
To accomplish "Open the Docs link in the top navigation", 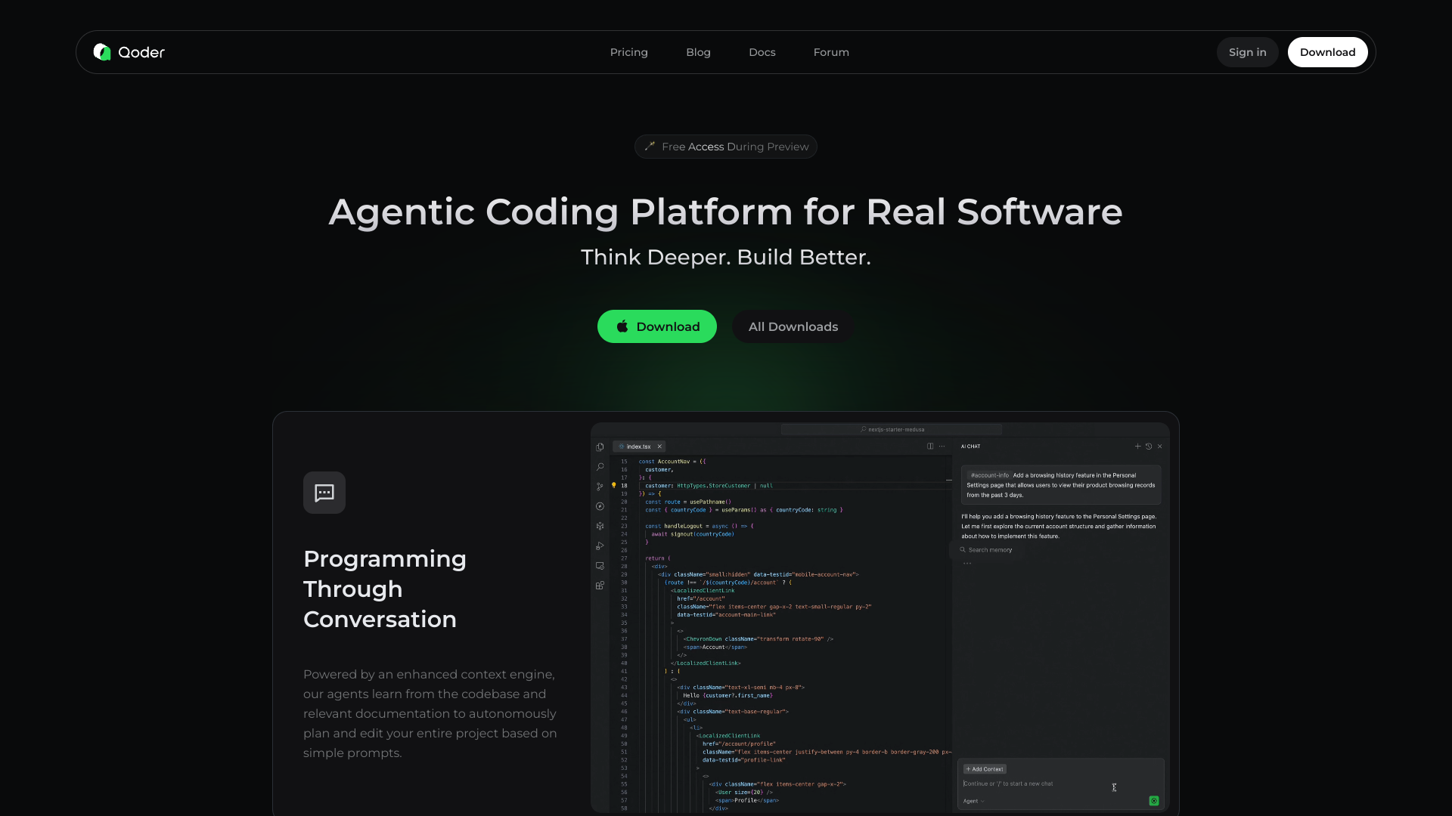I will tap(762, 52).
